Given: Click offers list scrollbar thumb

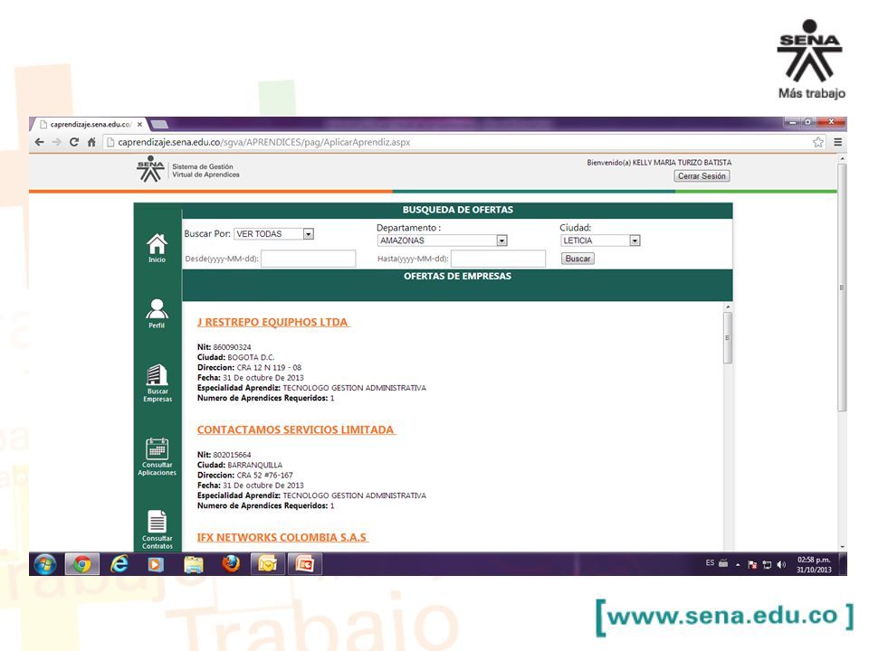Looking at the screenshot, I should (728, 337).
